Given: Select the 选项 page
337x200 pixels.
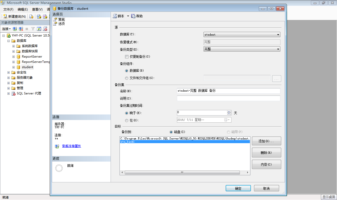Looking at the screenshot, I should pos(61,24).
